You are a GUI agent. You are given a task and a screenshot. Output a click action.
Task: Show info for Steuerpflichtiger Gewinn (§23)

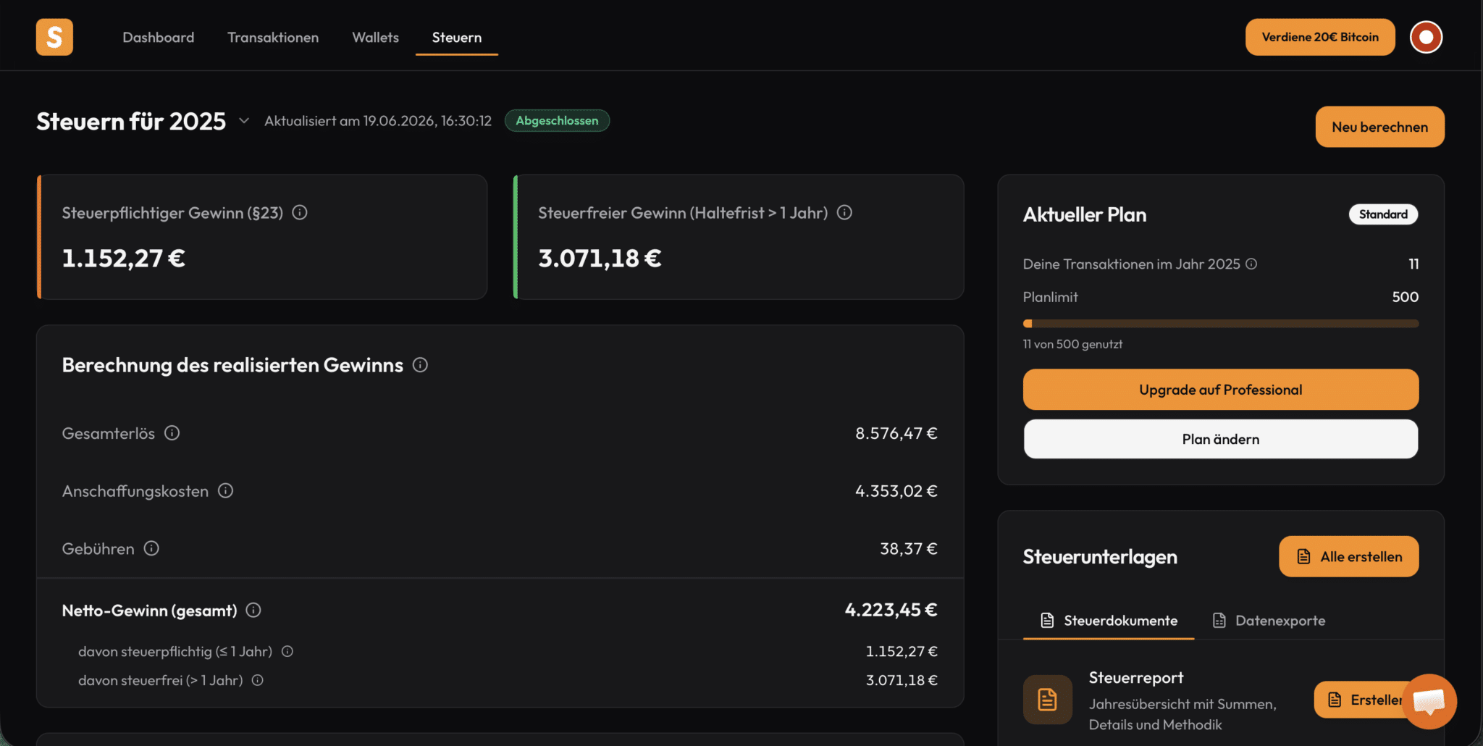(x=300, y=212)
